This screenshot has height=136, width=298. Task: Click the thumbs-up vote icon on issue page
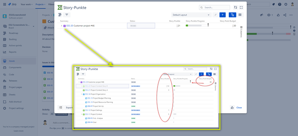[x=278, y=15]
